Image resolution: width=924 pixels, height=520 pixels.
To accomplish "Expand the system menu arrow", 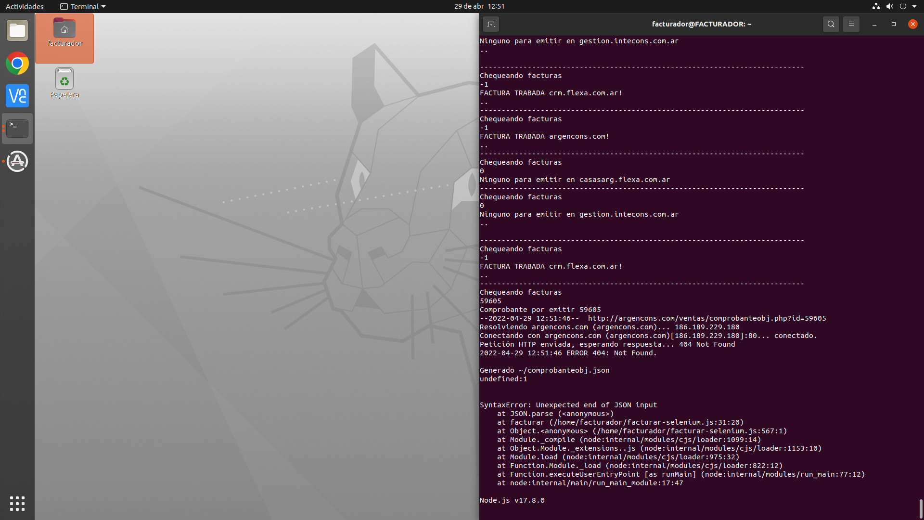I will point(914,6).
